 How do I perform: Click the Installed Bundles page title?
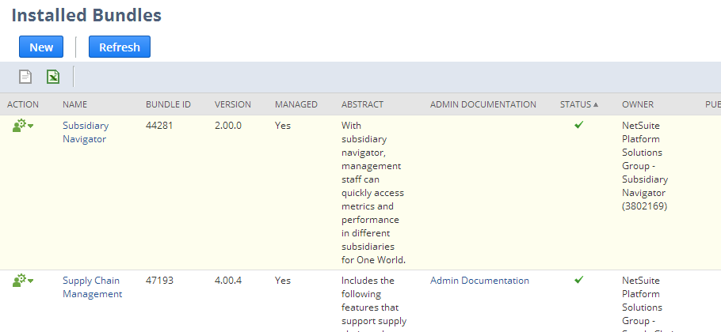(86, 15)
